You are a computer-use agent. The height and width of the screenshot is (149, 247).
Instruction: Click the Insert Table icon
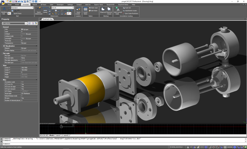tap(85, 10)
